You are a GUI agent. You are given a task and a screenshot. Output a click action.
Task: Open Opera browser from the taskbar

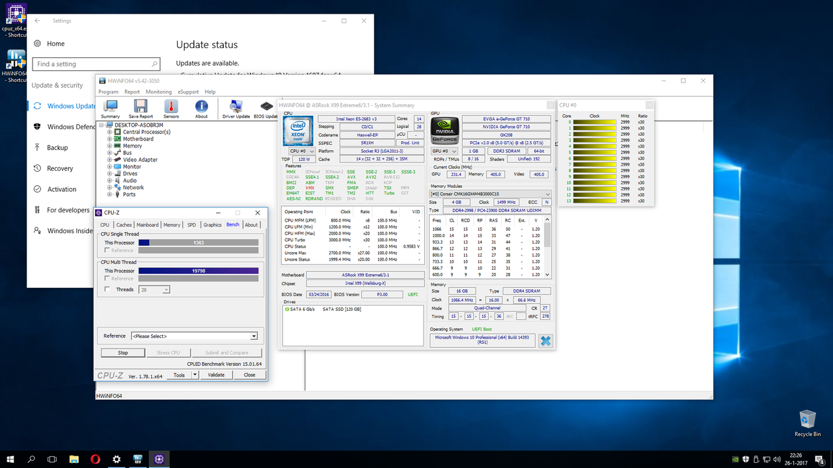95,459
